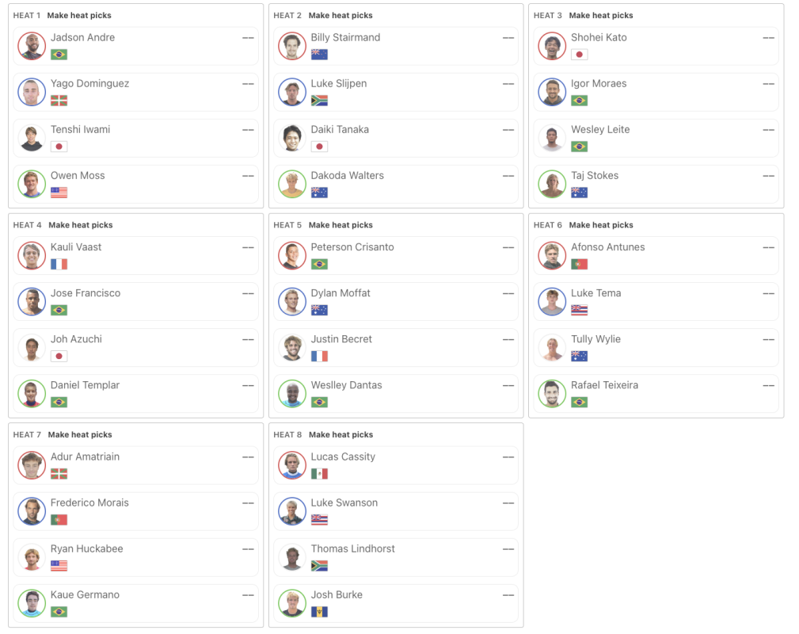Click Jadson Andre's avatar photo
Viewport: 799px width, 634px height.
(31, 46)
